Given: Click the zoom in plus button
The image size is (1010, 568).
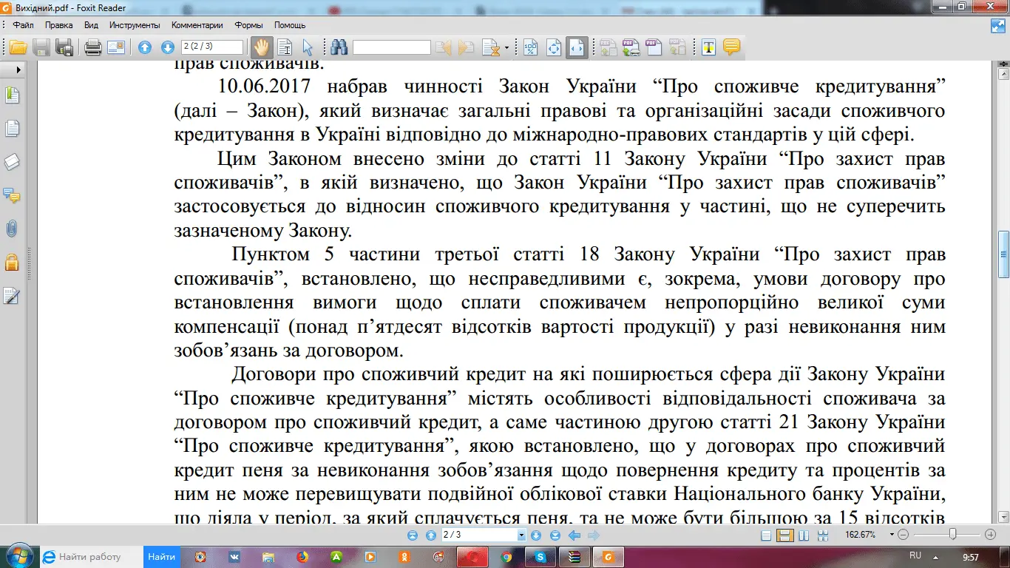Looking at the screenshot, I should (x=991, y=535).
